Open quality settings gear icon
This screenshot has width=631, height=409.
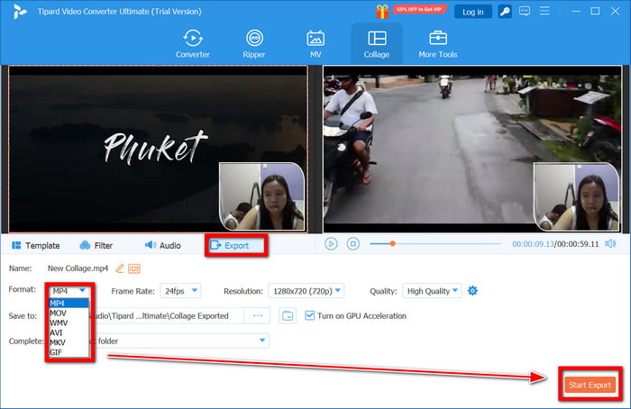point(472,291)
